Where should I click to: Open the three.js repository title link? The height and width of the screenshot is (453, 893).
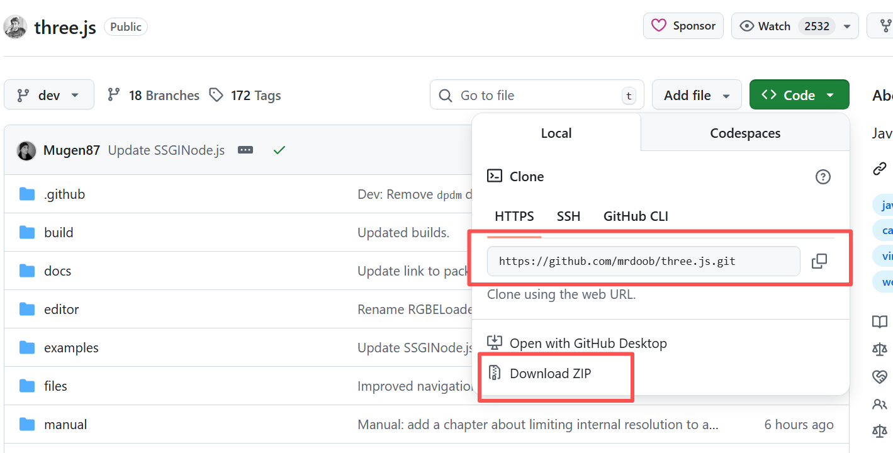click(65, 27)
